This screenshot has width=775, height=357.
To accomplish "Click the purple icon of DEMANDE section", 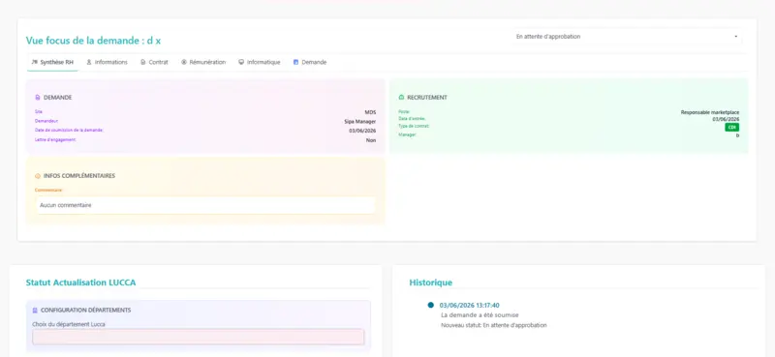I will click(x=38, y=98).
